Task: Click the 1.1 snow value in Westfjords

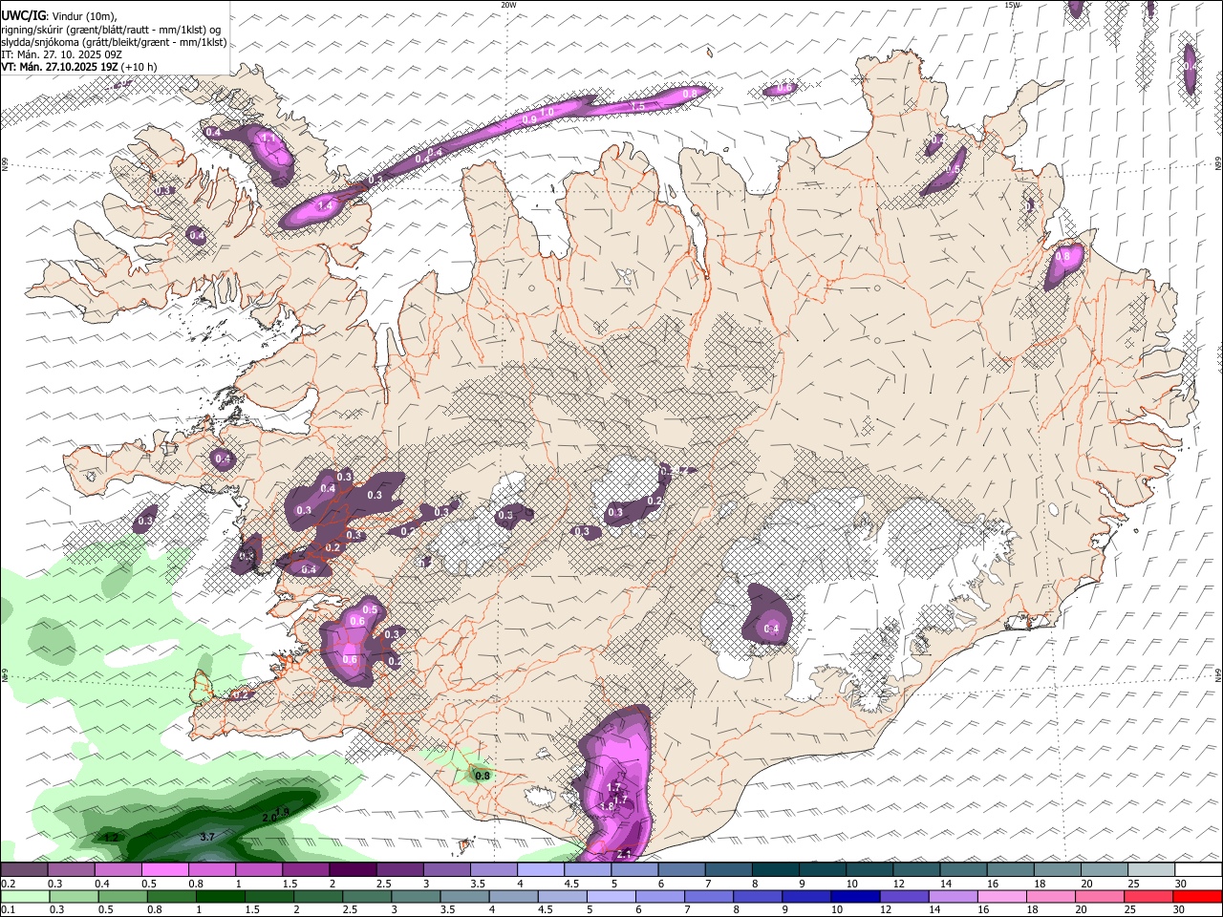Action: coord(269,139)
